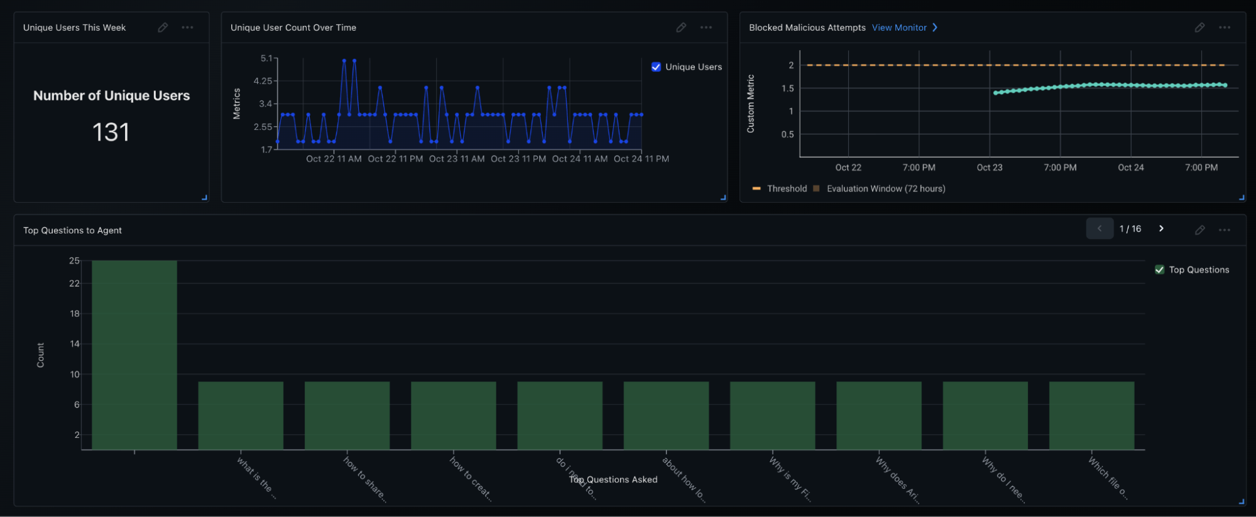Click the chevron next to View Monitor
The image size is (1256, 517).
click(935, 28)
